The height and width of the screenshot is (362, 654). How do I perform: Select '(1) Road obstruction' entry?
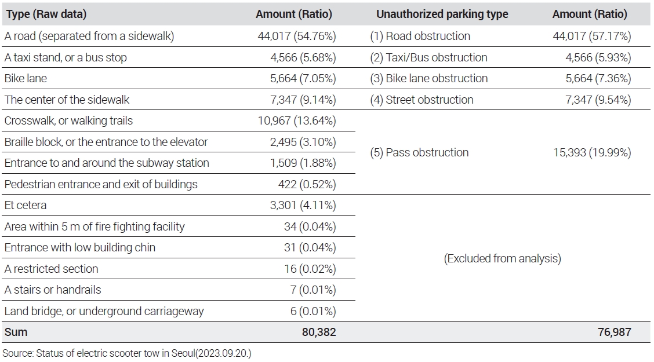(x=420, y=36)
